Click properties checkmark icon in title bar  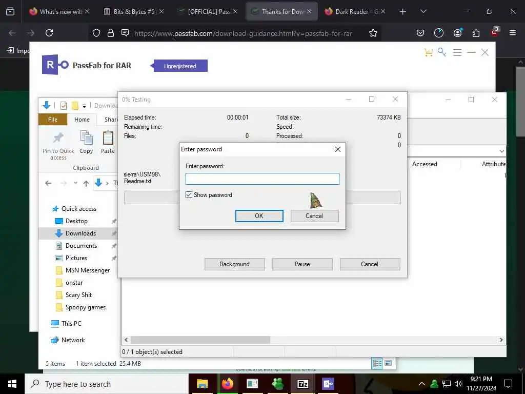[63, 106]
